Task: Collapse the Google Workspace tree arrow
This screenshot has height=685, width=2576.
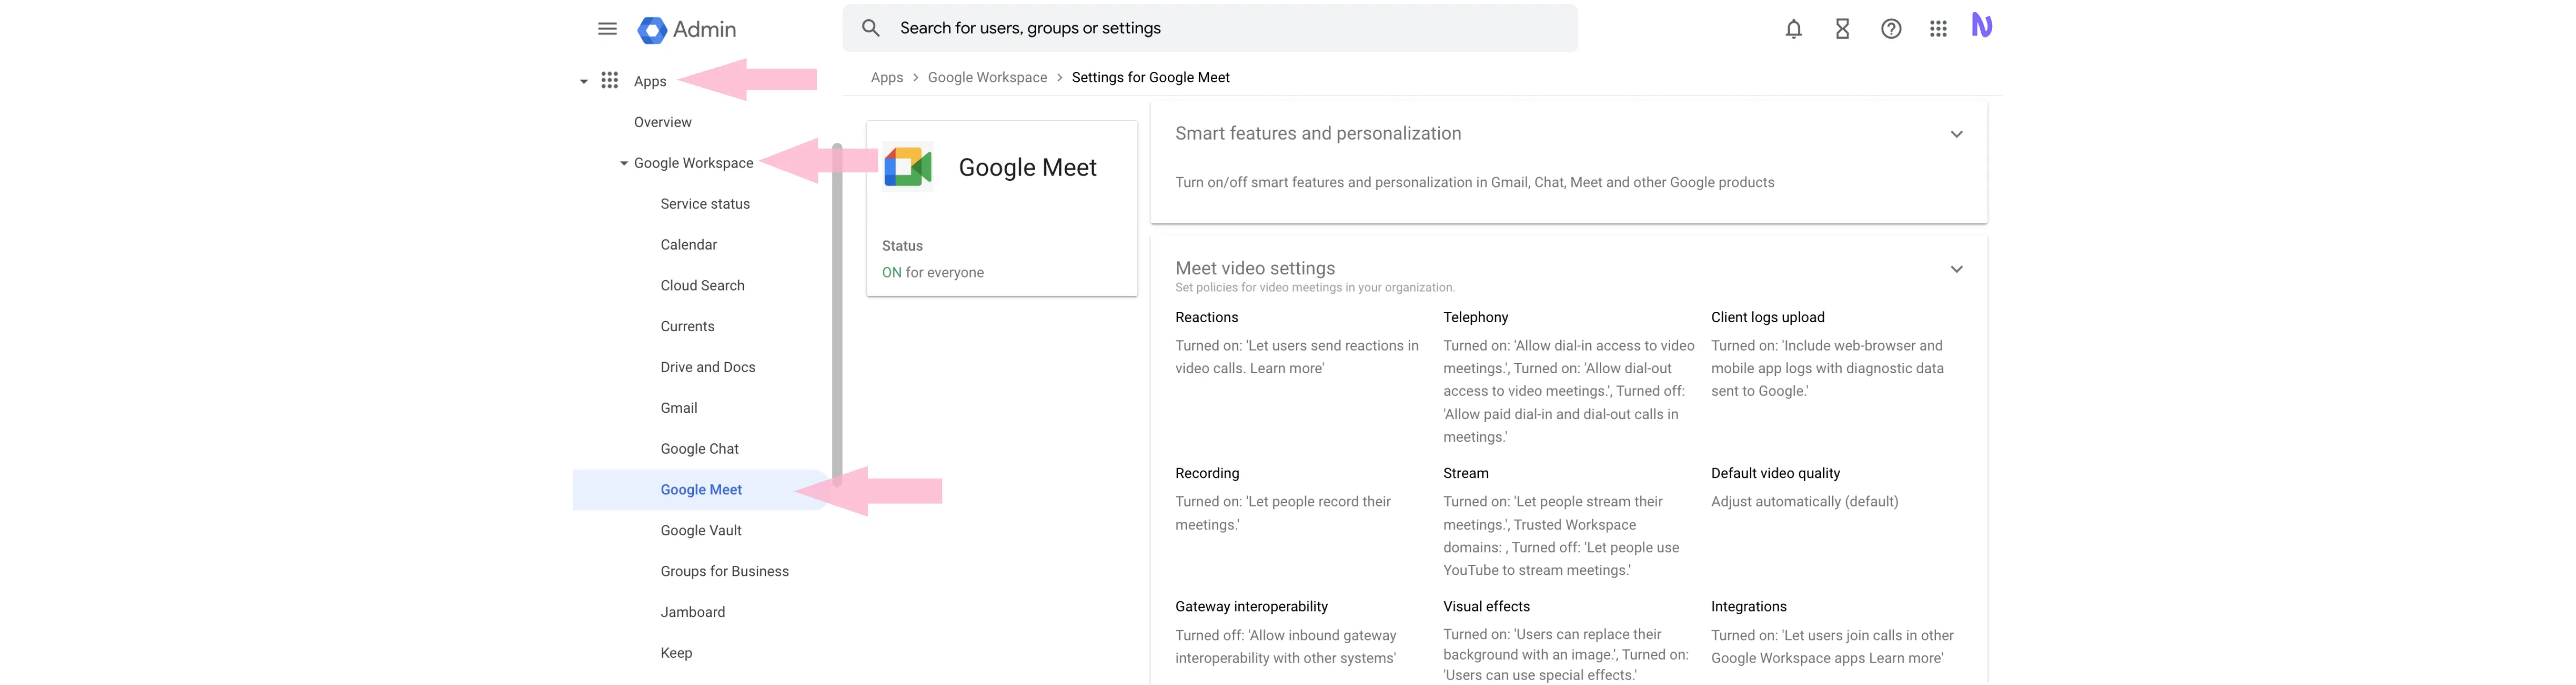Action: tap(623, 163)
